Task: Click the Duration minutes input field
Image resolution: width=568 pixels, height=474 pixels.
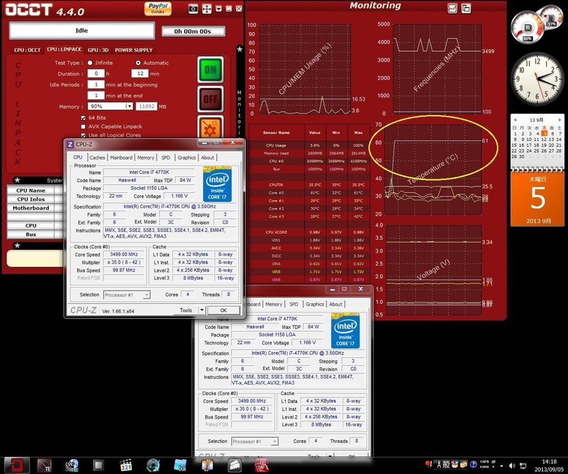Action: pos(140,74)
